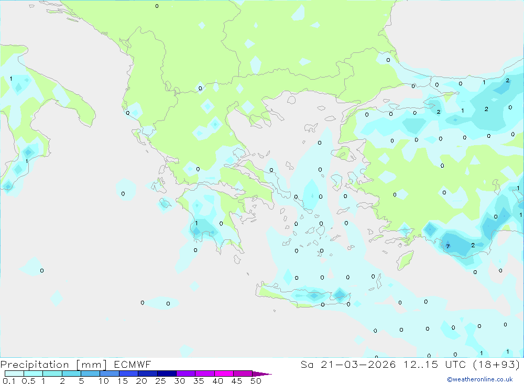
Task: Click the 45–50 mm legend swatch
Action: pos(243,374)
